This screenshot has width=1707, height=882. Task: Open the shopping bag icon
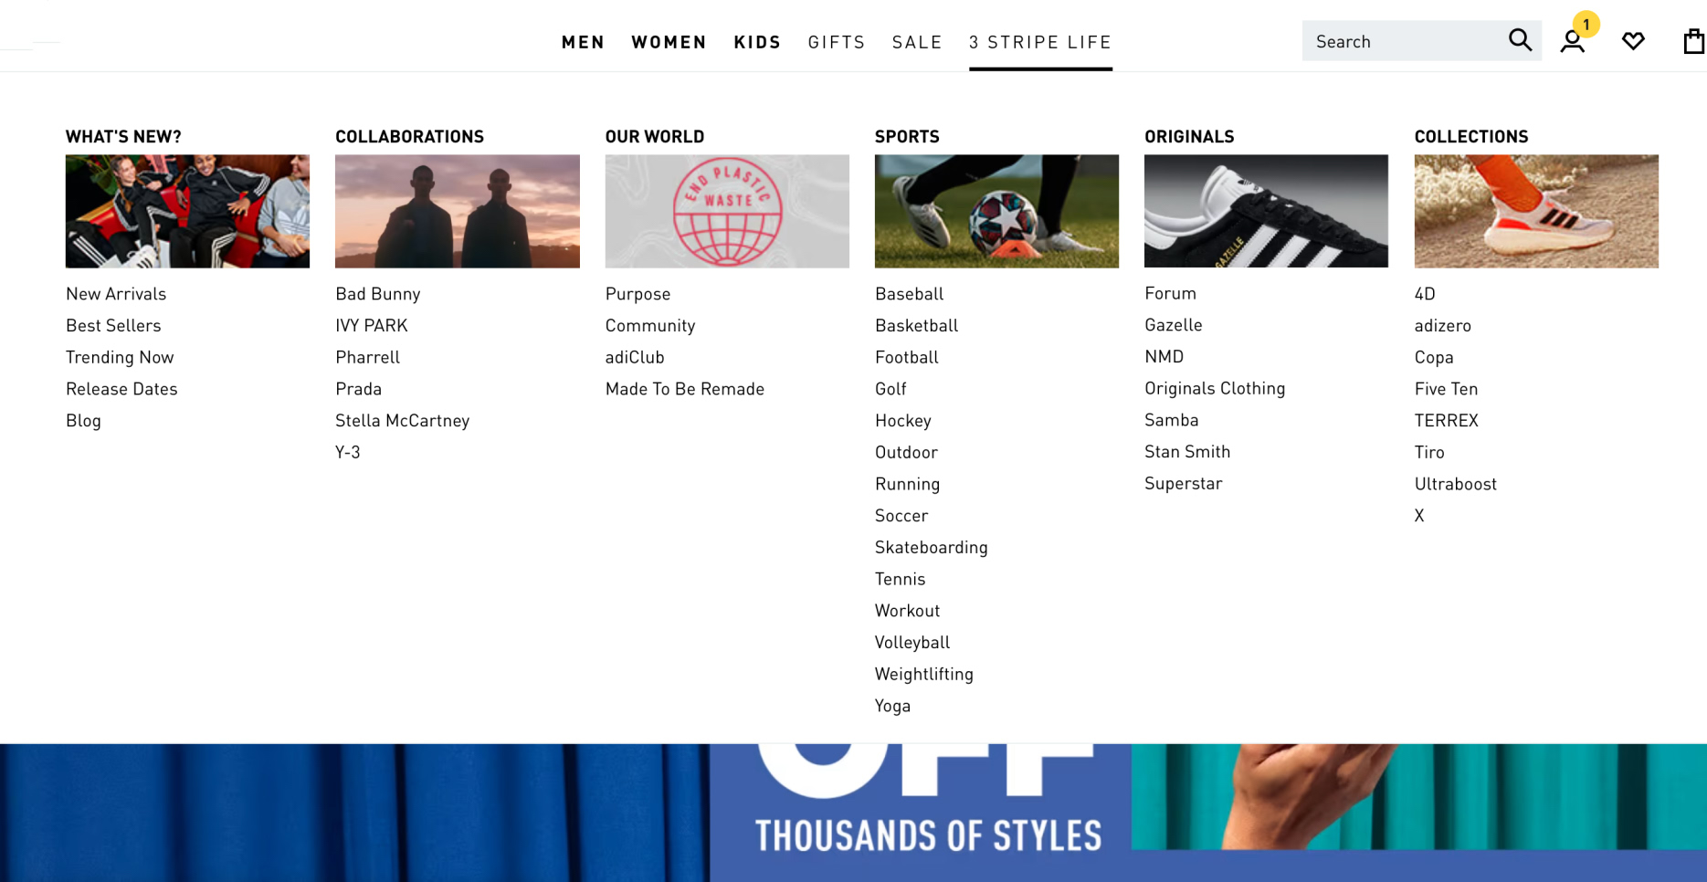point(1693,42)
